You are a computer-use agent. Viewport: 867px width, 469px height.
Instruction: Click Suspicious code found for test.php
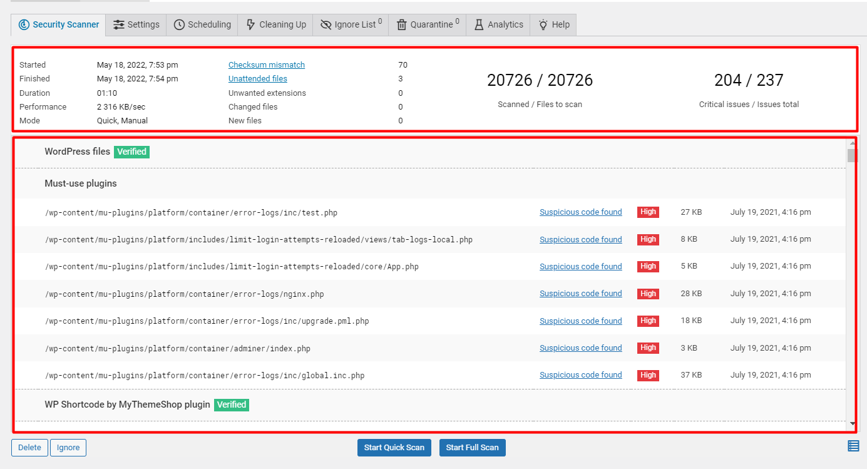(580, 212)
